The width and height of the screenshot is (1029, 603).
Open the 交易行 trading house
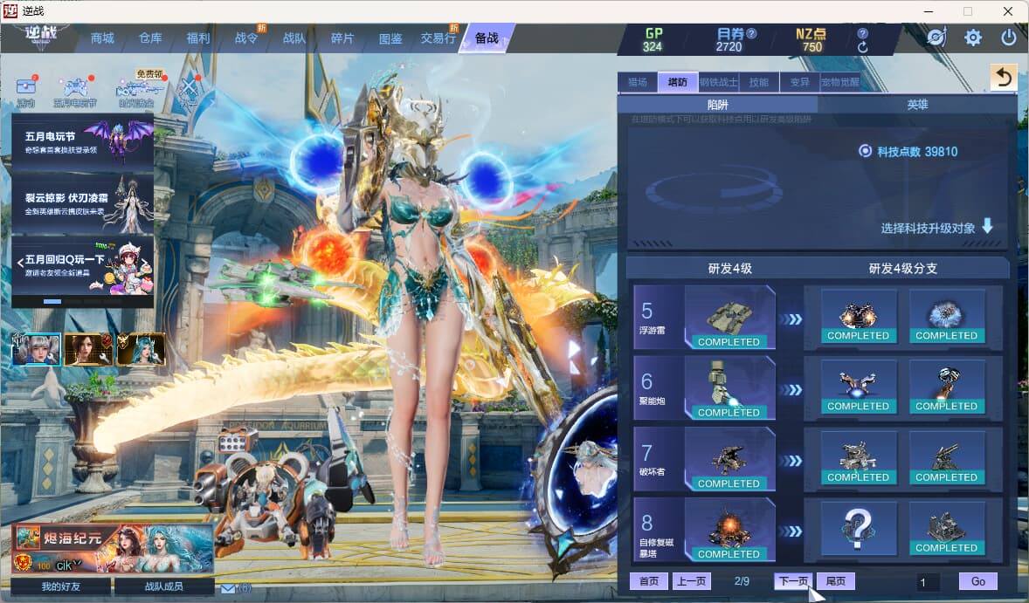(438, 38)
